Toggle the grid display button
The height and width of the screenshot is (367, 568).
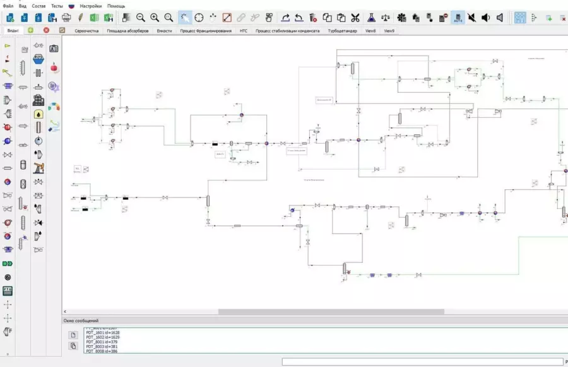click(520, 18)
